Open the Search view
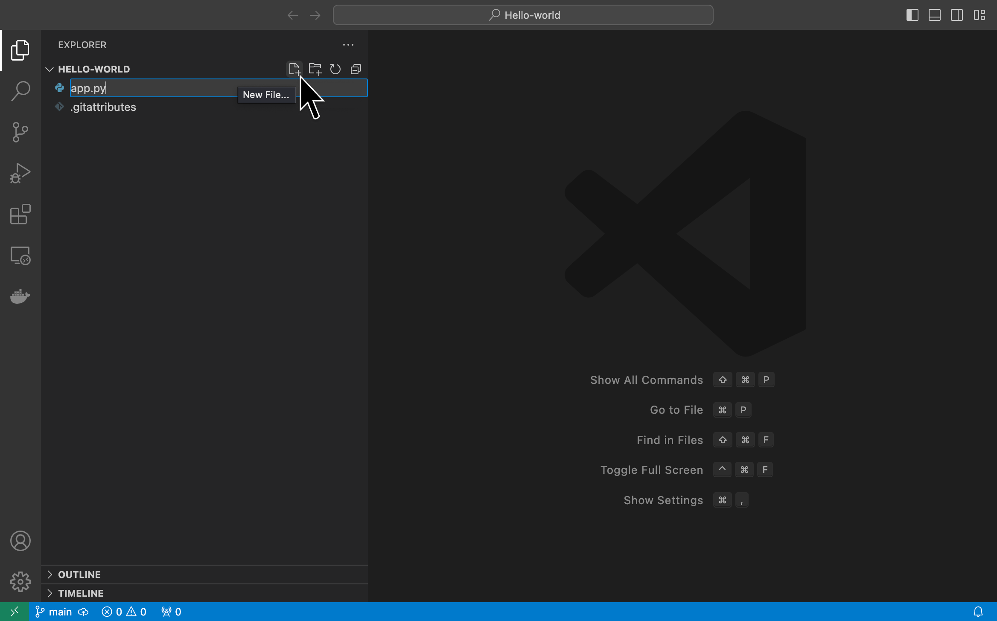Viewport: 997px width, 621px height. pos(20,90)
